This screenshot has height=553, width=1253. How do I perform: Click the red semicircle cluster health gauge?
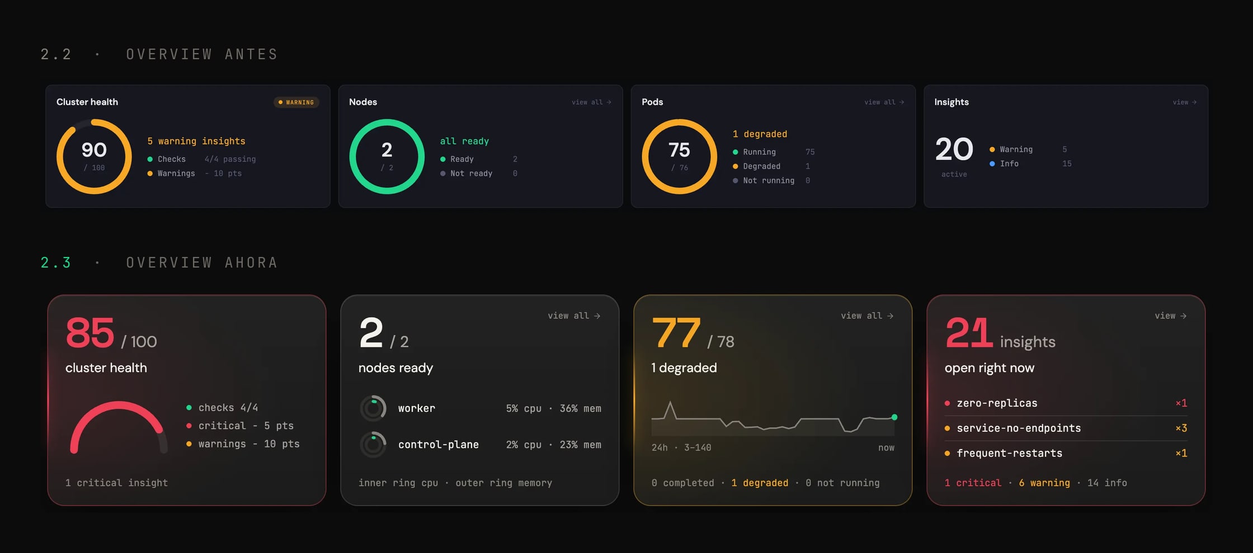(119, 427)
